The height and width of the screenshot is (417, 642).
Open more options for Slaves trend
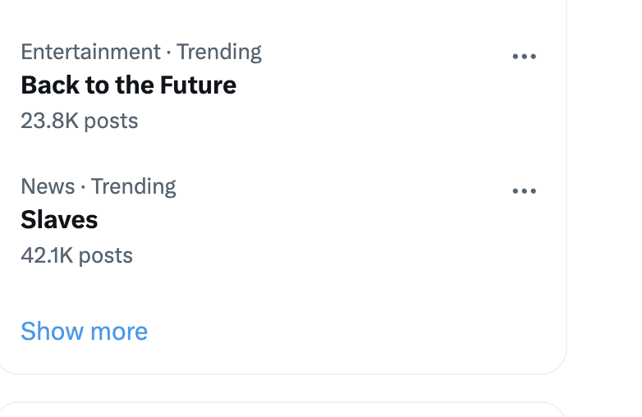524,191
